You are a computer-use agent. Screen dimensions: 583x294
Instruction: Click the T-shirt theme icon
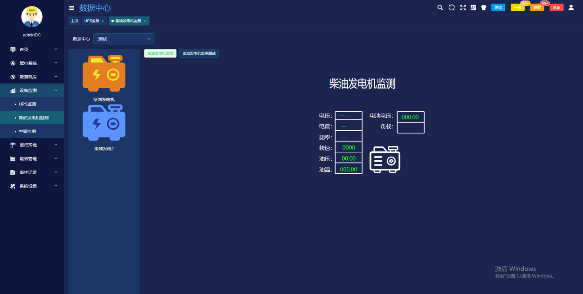(x=484, y=8)
